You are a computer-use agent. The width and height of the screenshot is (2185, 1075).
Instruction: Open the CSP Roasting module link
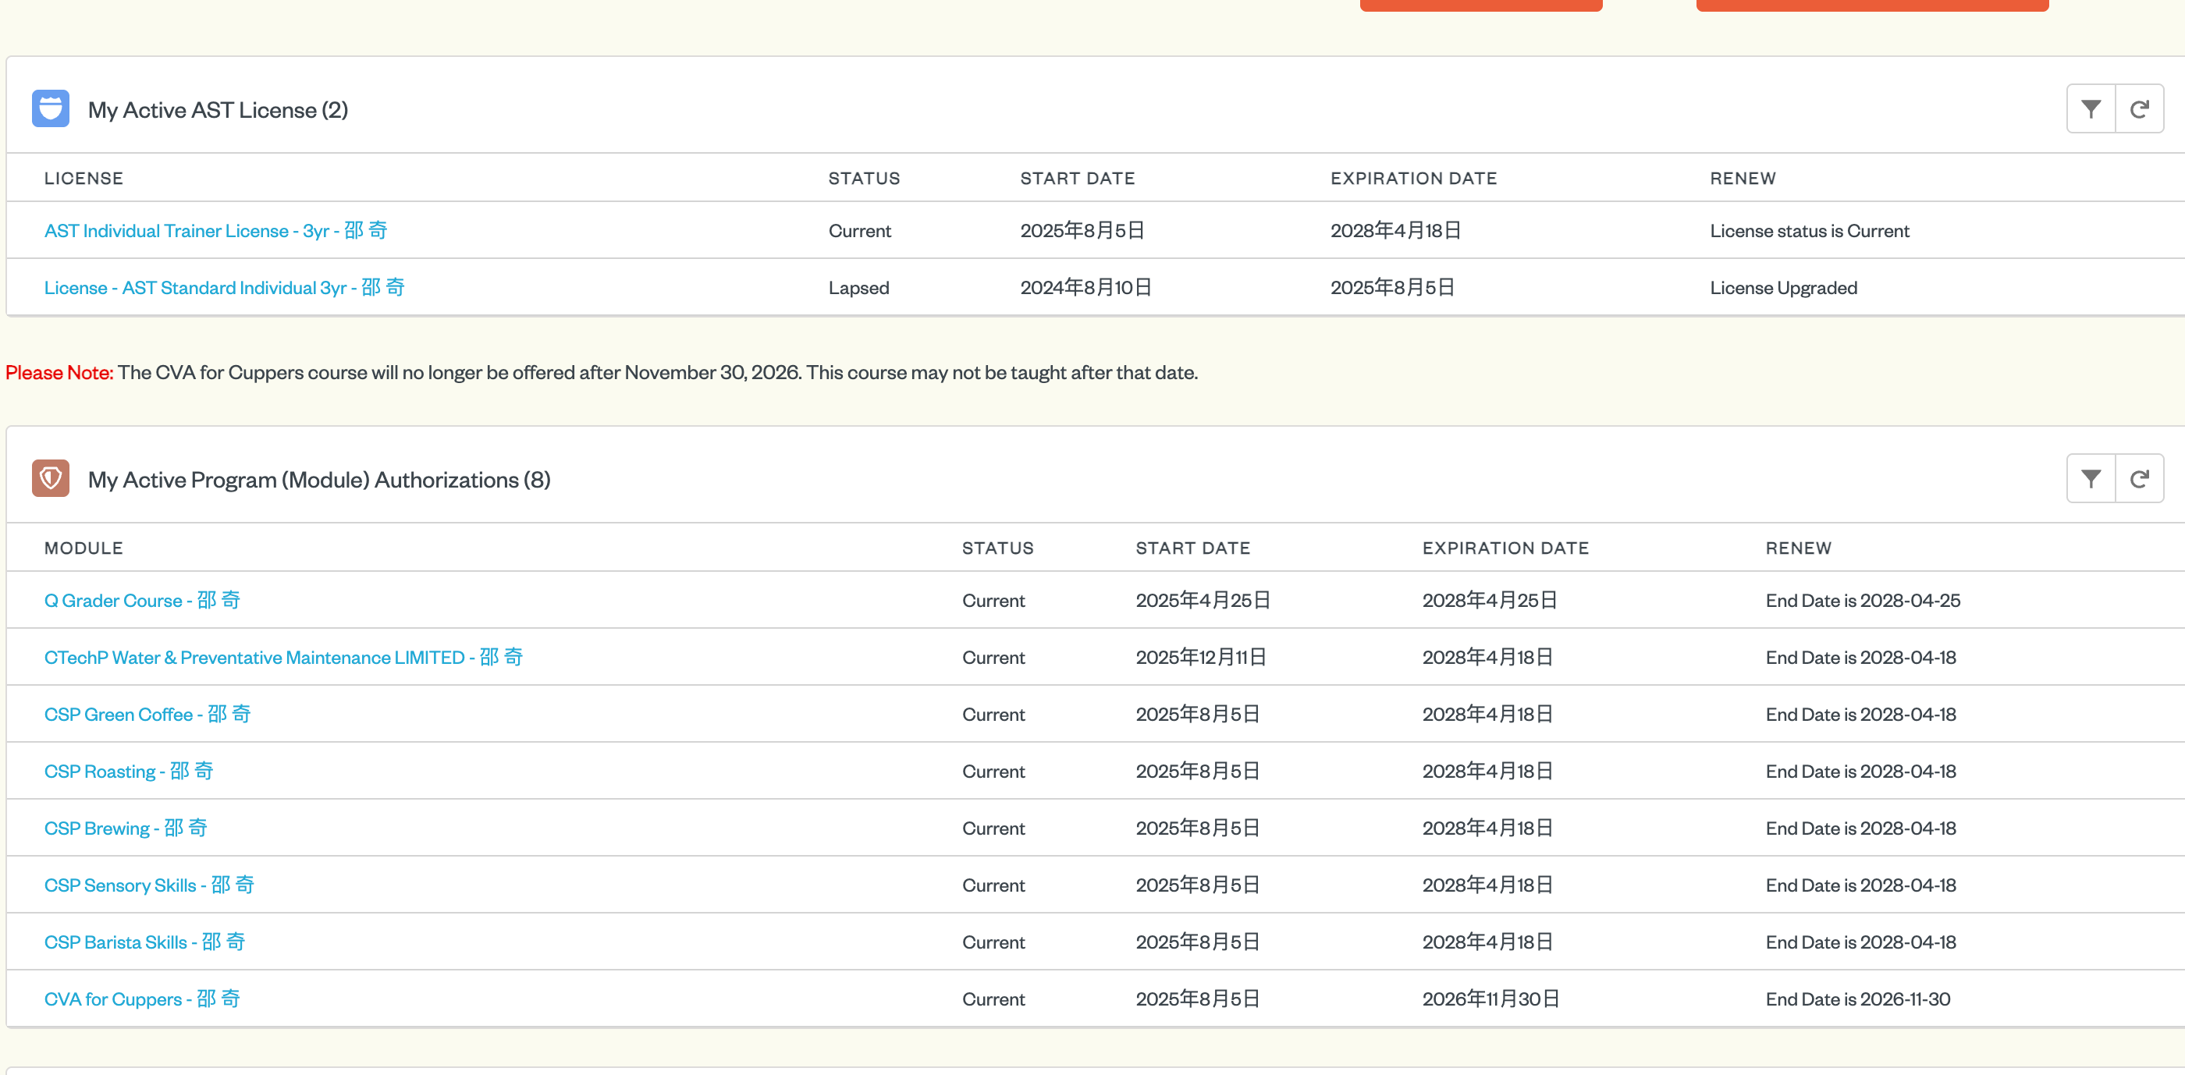pos(129,771)
